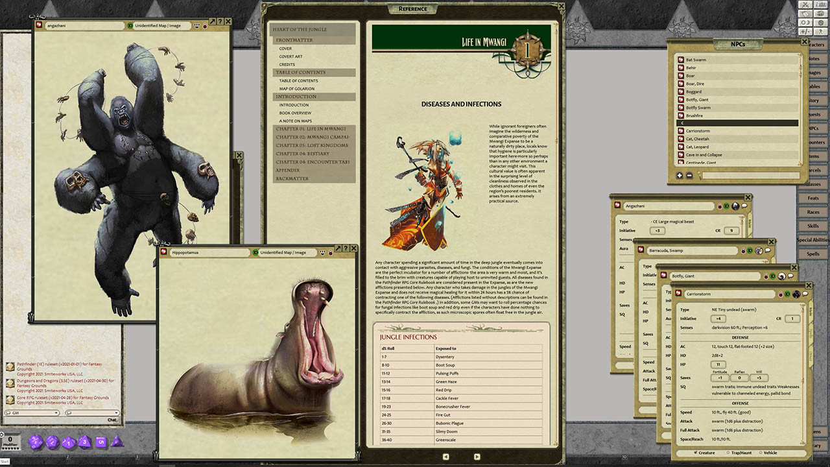Open Map of Golarion page

pyautogui.click(x=297, y=88)
